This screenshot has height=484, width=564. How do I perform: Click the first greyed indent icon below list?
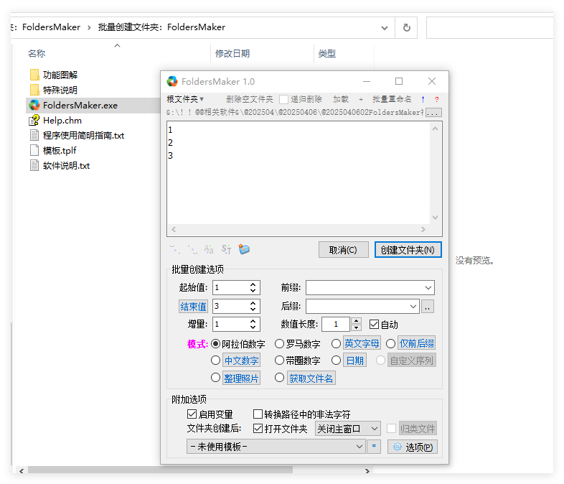pos(174,249)
